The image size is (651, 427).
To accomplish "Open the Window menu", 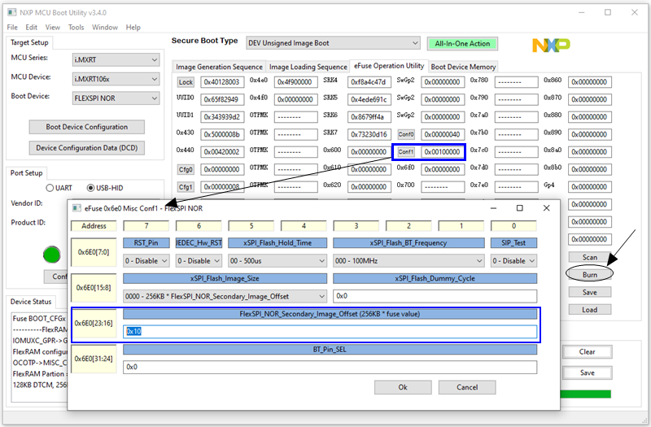I will coord(105,28).
